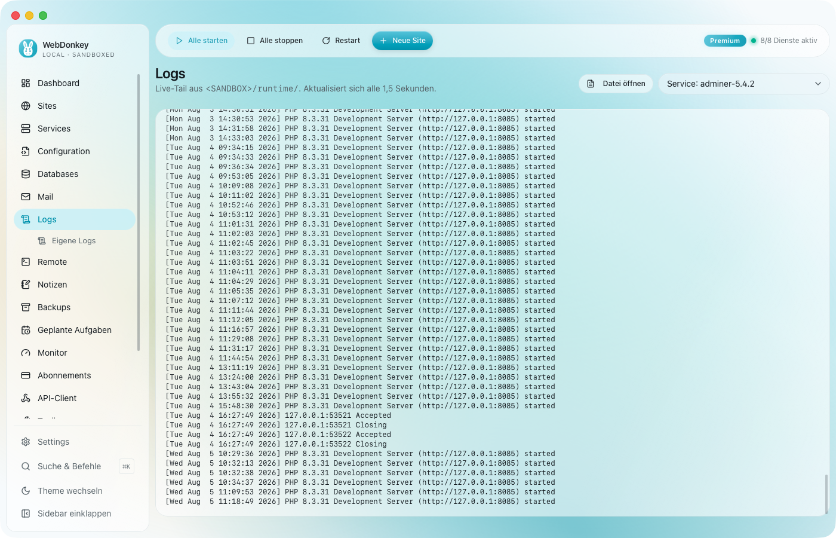Click the log entry at Mon Aug 3 14:33:03

click(360, 138)
